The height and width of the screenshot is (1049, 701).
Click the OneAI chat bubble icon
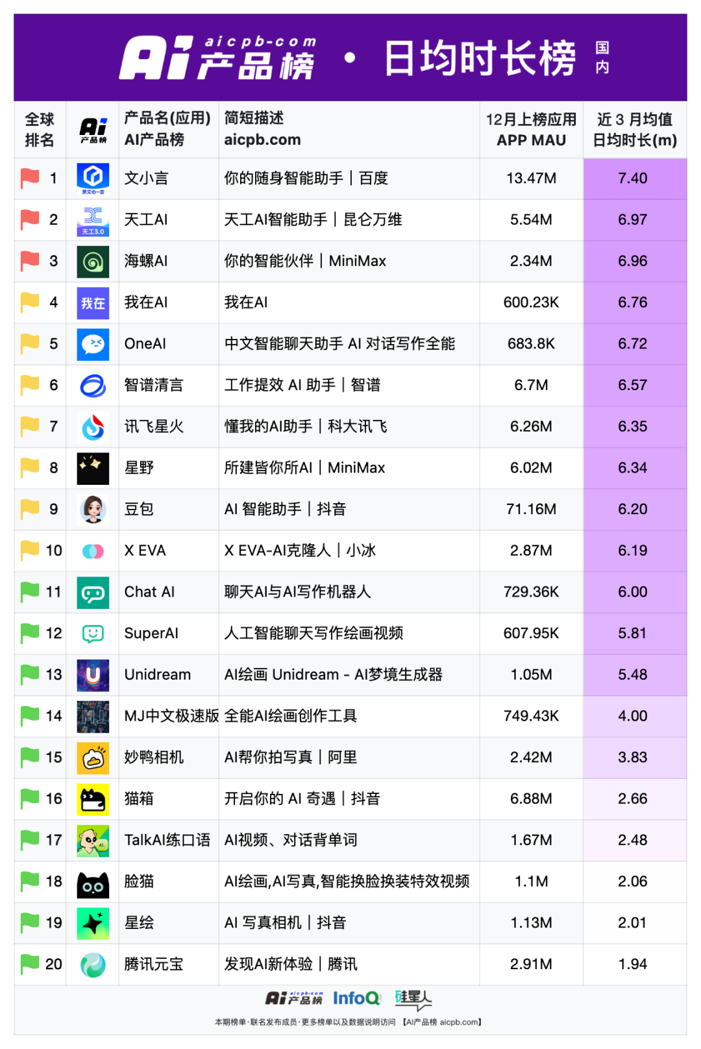click(93, 344)
